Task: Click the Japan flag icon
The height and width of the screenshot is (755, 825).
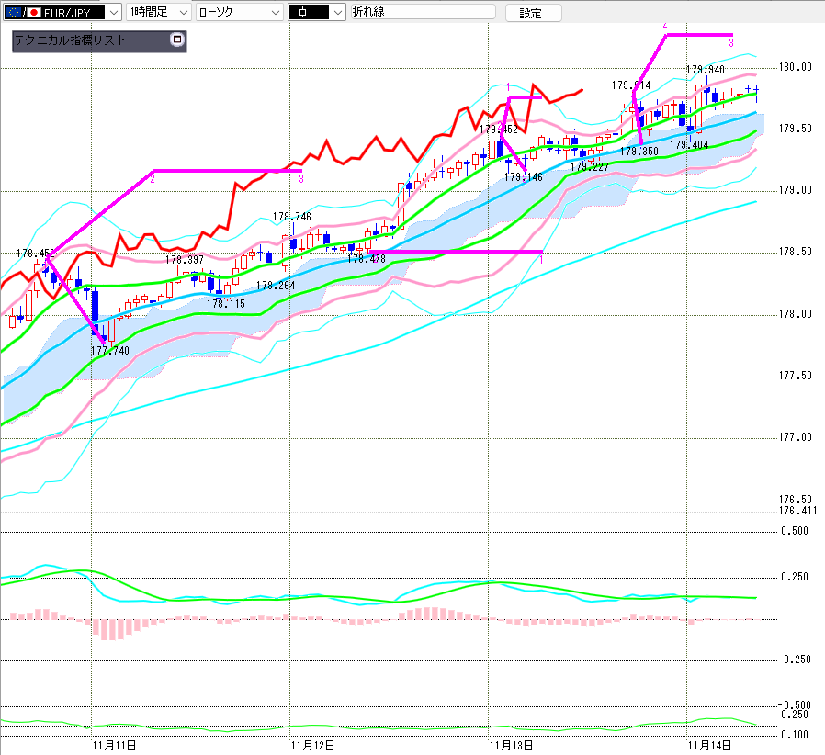Action: 34,12
